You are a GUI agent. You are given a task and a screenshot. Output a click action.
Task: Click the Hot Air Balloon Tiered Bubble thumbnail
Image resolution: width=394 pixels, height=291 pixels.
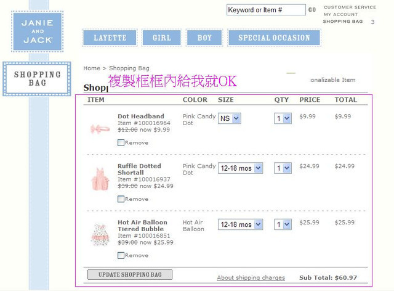pos(100,235)
